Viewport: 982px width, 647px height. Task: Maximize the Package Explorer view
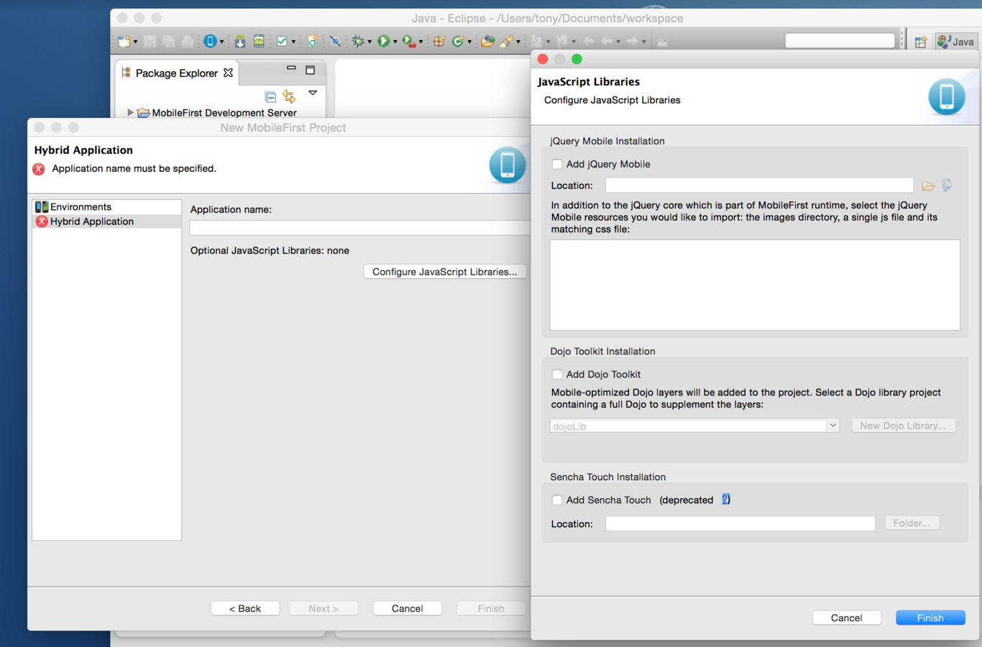coord(311,70)
